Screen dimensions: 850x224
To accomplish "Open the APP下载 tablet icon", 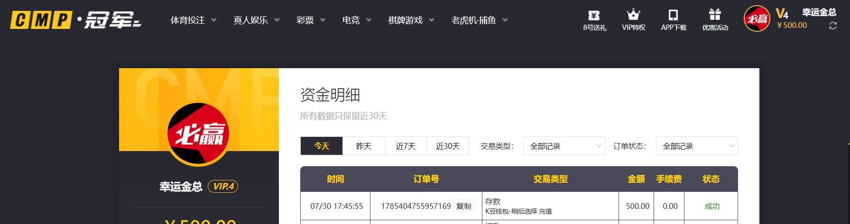I will point(673,15).
